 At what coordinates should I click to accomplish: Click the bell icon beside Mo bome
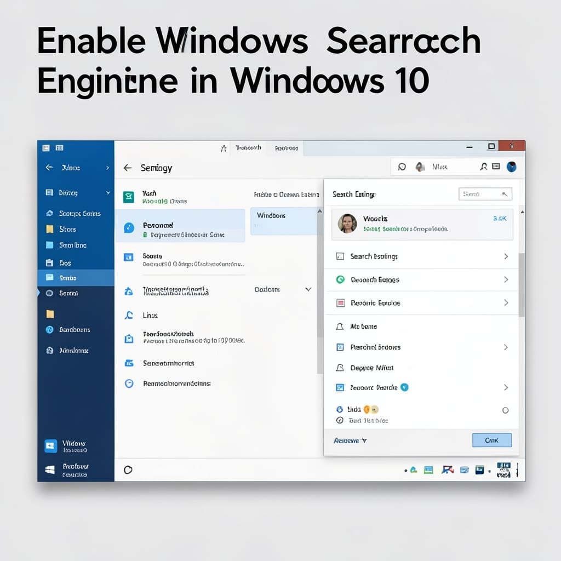[340, 327]
